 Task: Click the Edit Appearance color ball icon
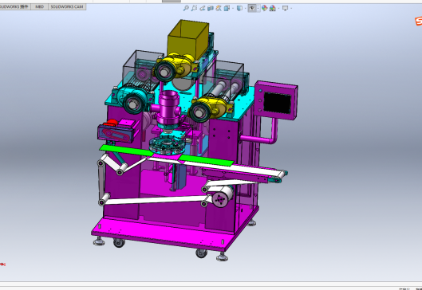click(x=265, y=8)
